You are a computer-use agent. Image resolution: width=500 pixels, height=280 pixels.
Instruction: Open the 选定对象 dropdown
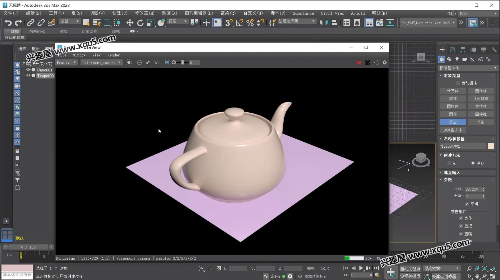pos(442,269)
